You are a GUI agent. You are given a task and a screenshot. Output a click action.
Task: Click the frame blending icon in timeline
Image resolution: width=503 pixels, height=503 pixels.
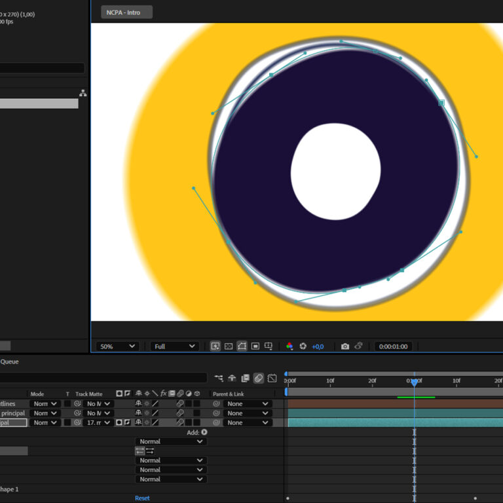click(245, 379)
